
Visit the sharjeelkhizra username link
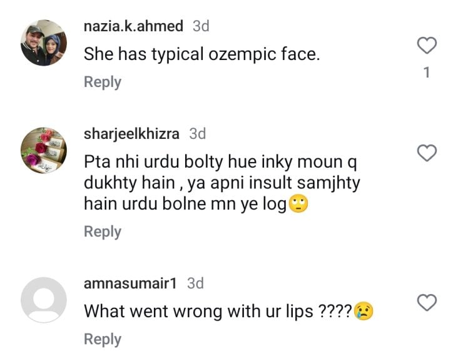point(131,134)
